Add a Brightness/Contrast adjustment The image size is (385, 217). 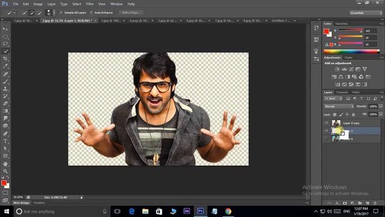337,69
